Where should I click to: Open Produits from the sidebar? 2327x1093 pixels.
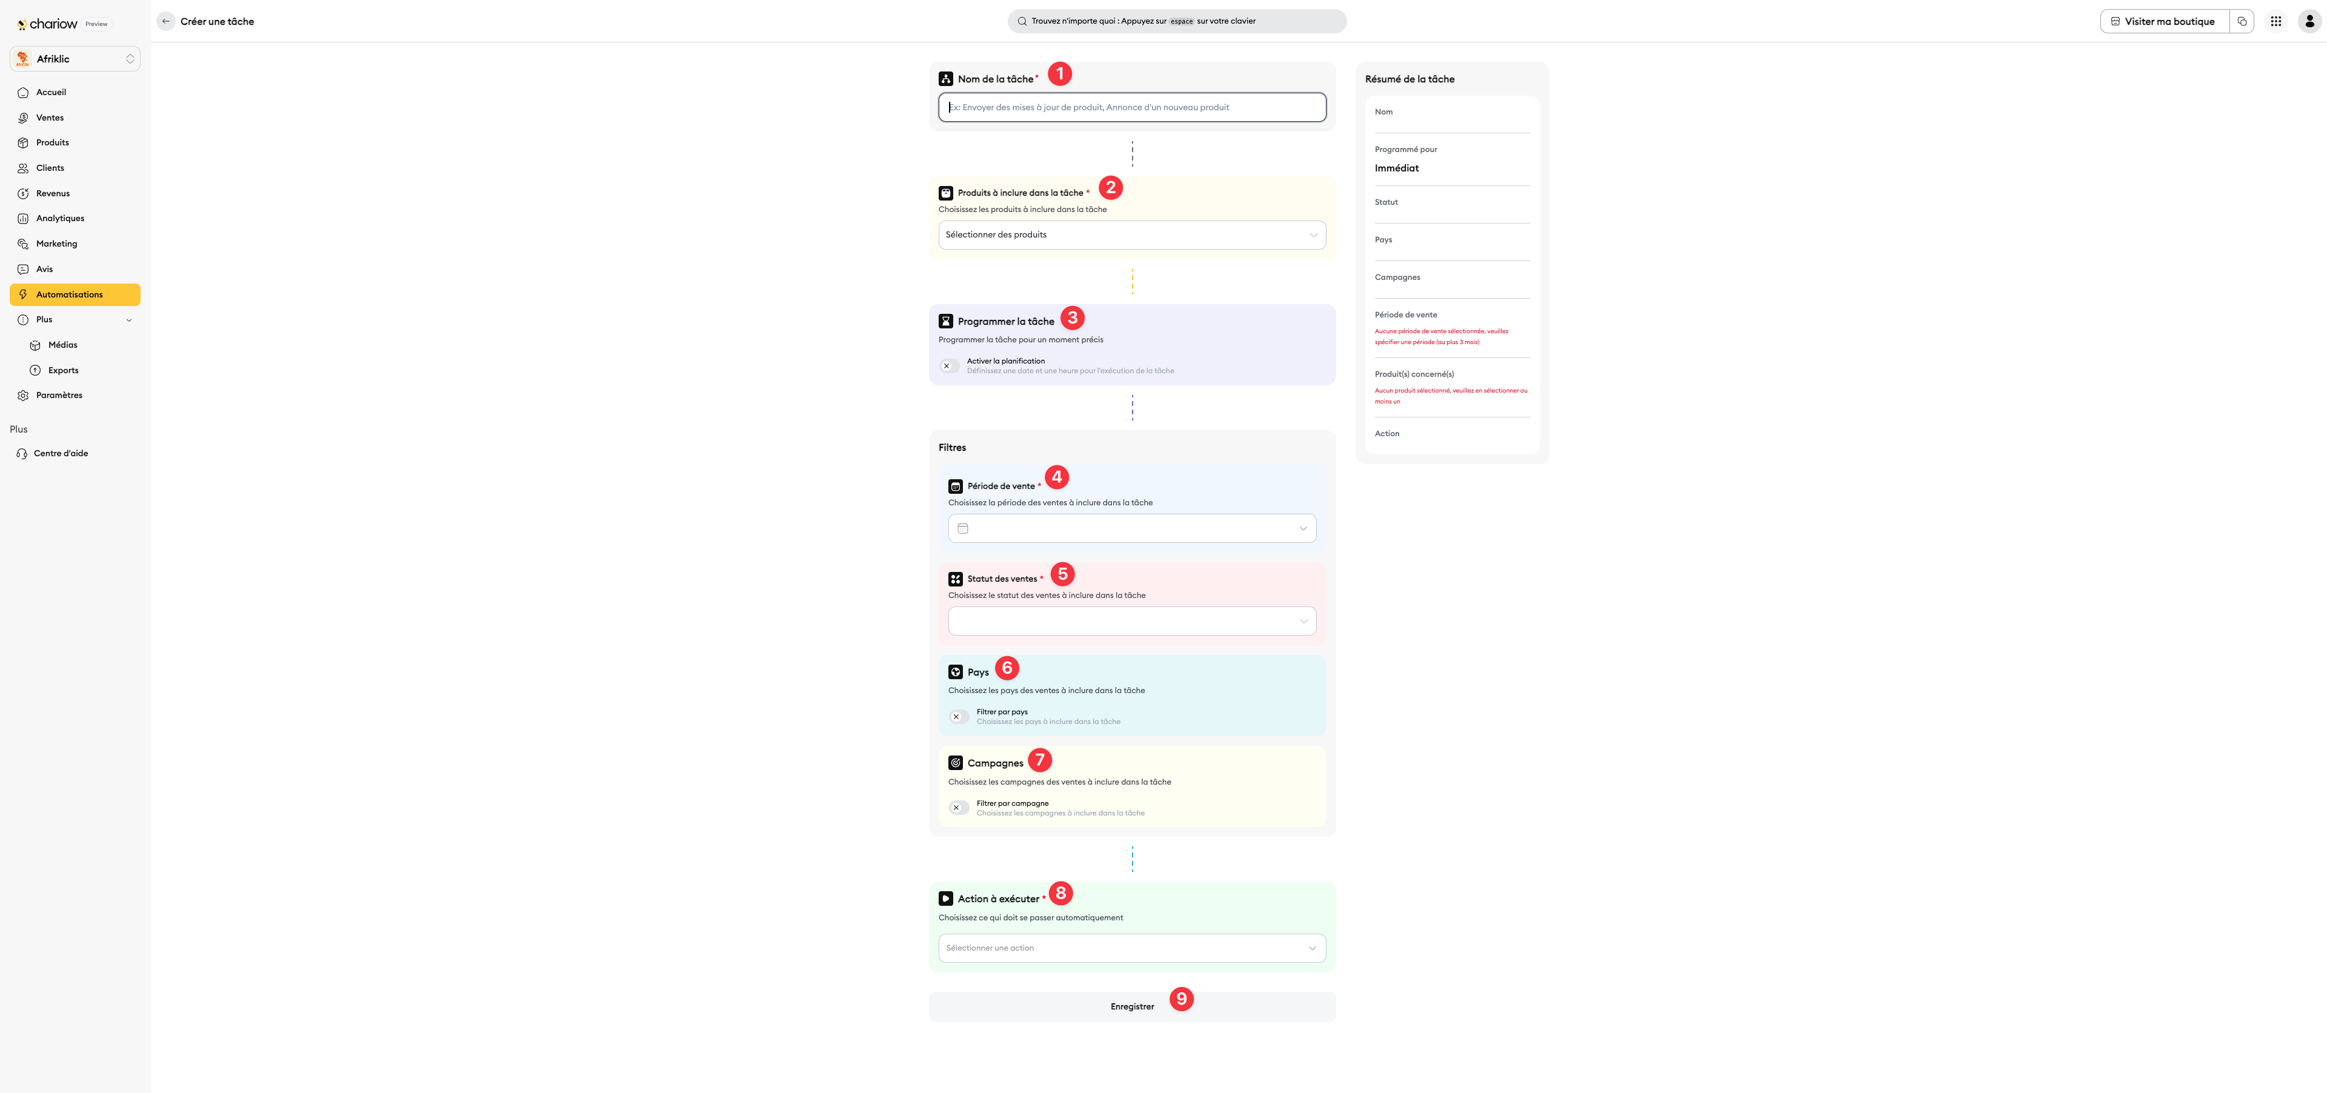point(75,143)
